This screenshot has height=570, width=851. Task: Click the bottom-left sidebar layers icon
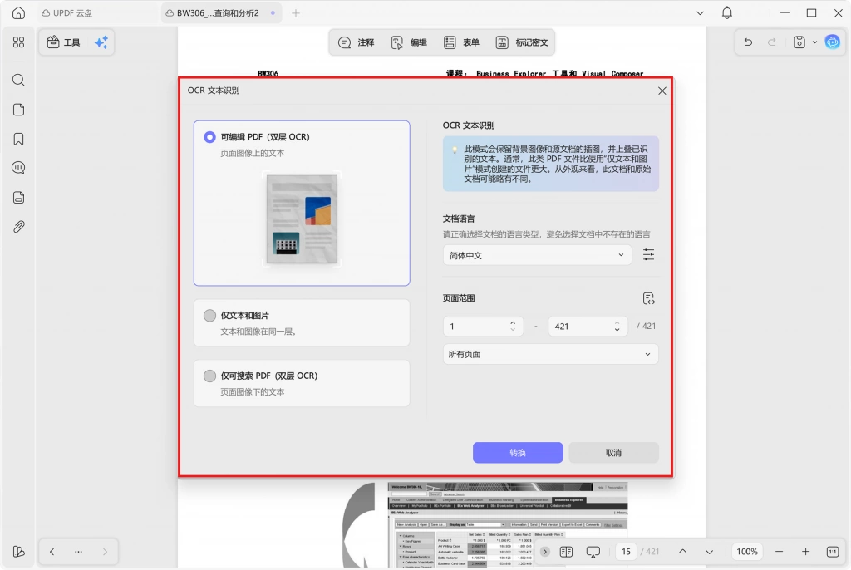[18, 552]
